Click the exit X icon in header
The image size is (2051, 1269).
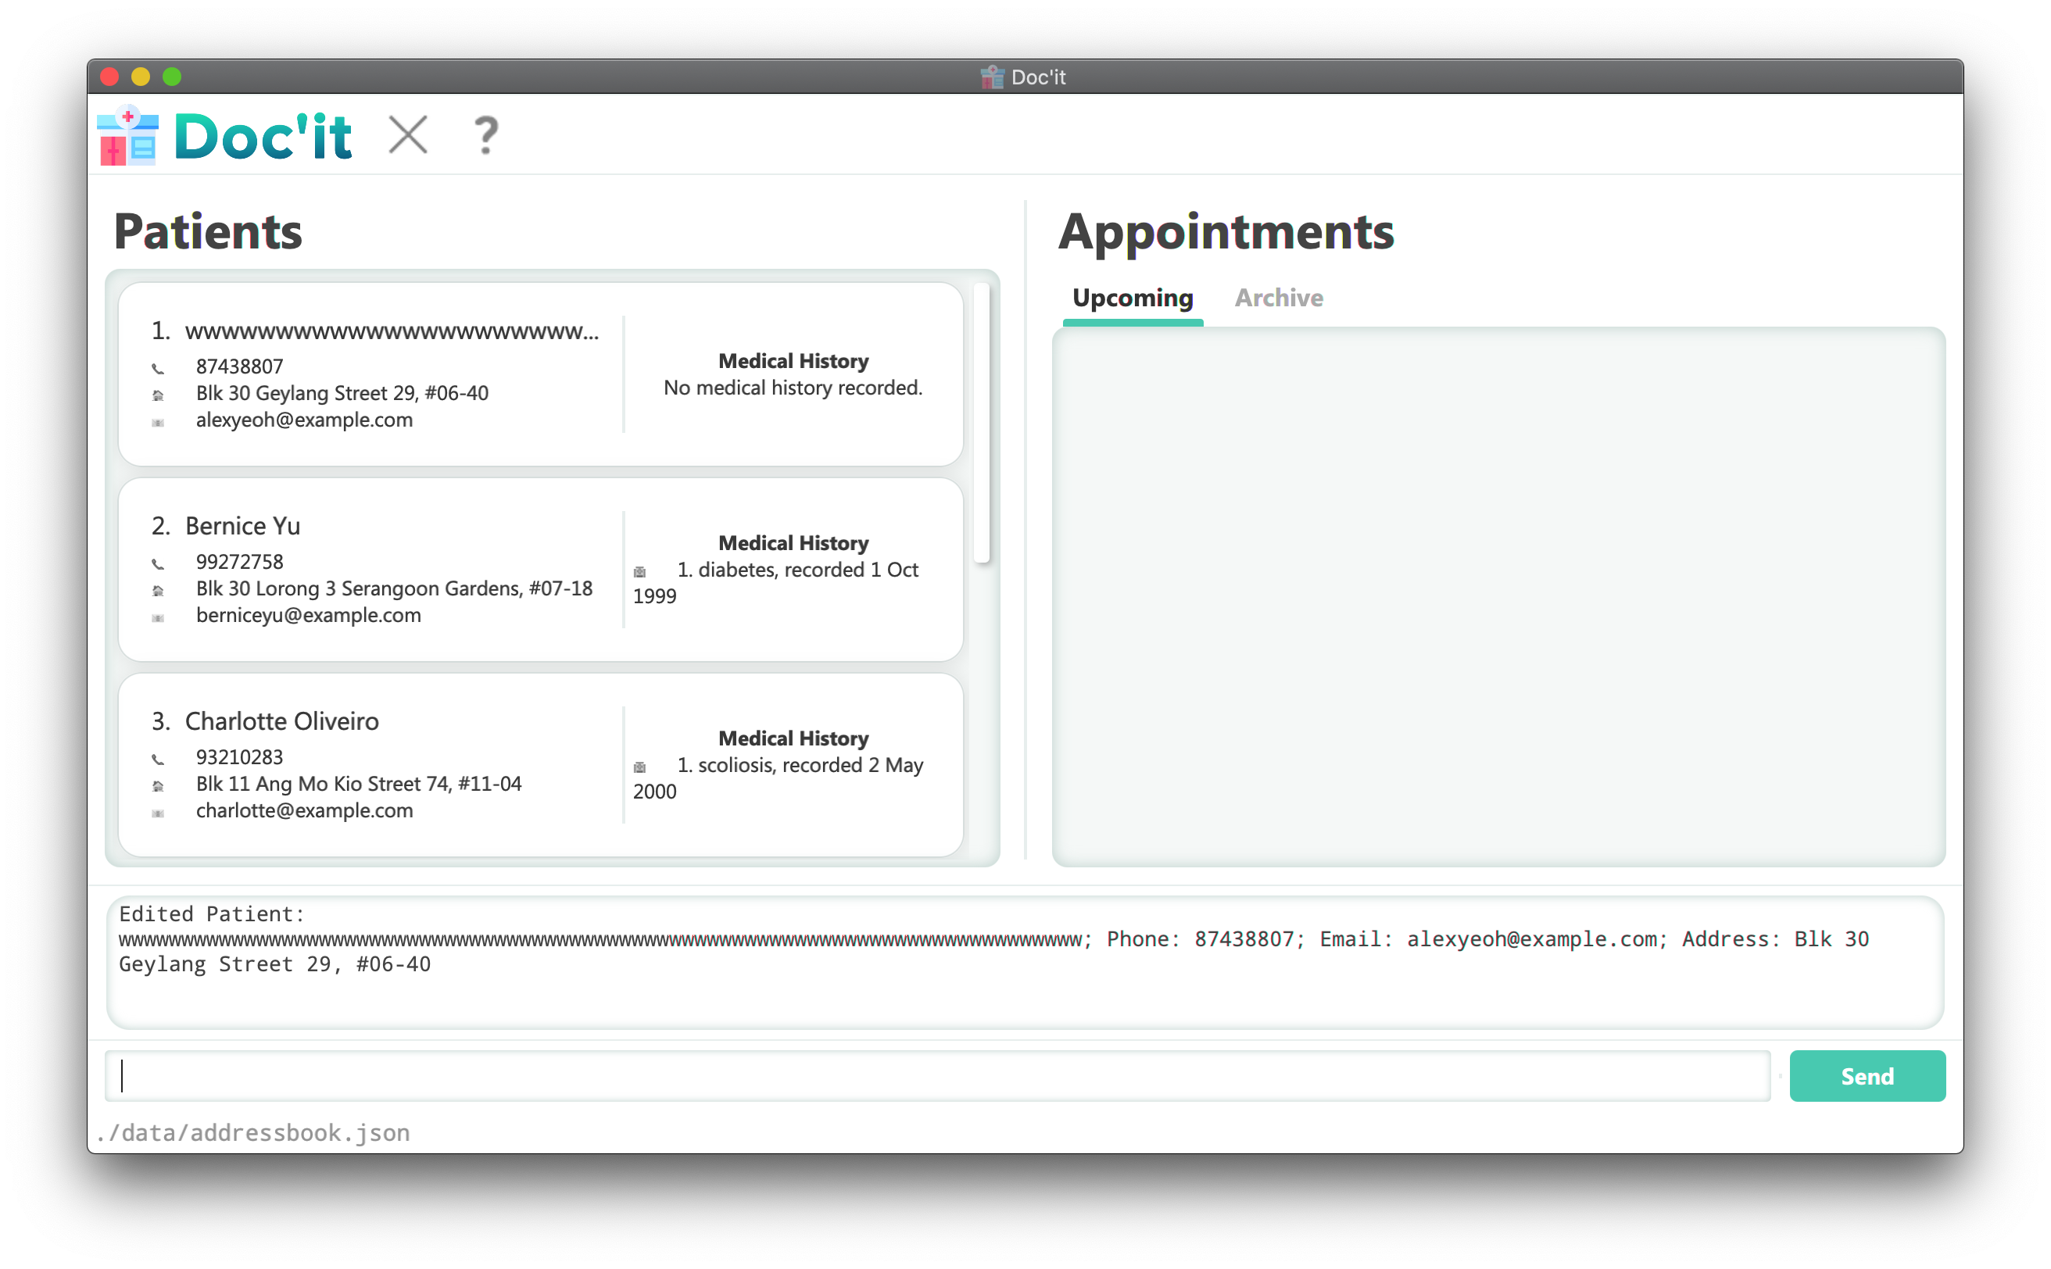point(408,135)
